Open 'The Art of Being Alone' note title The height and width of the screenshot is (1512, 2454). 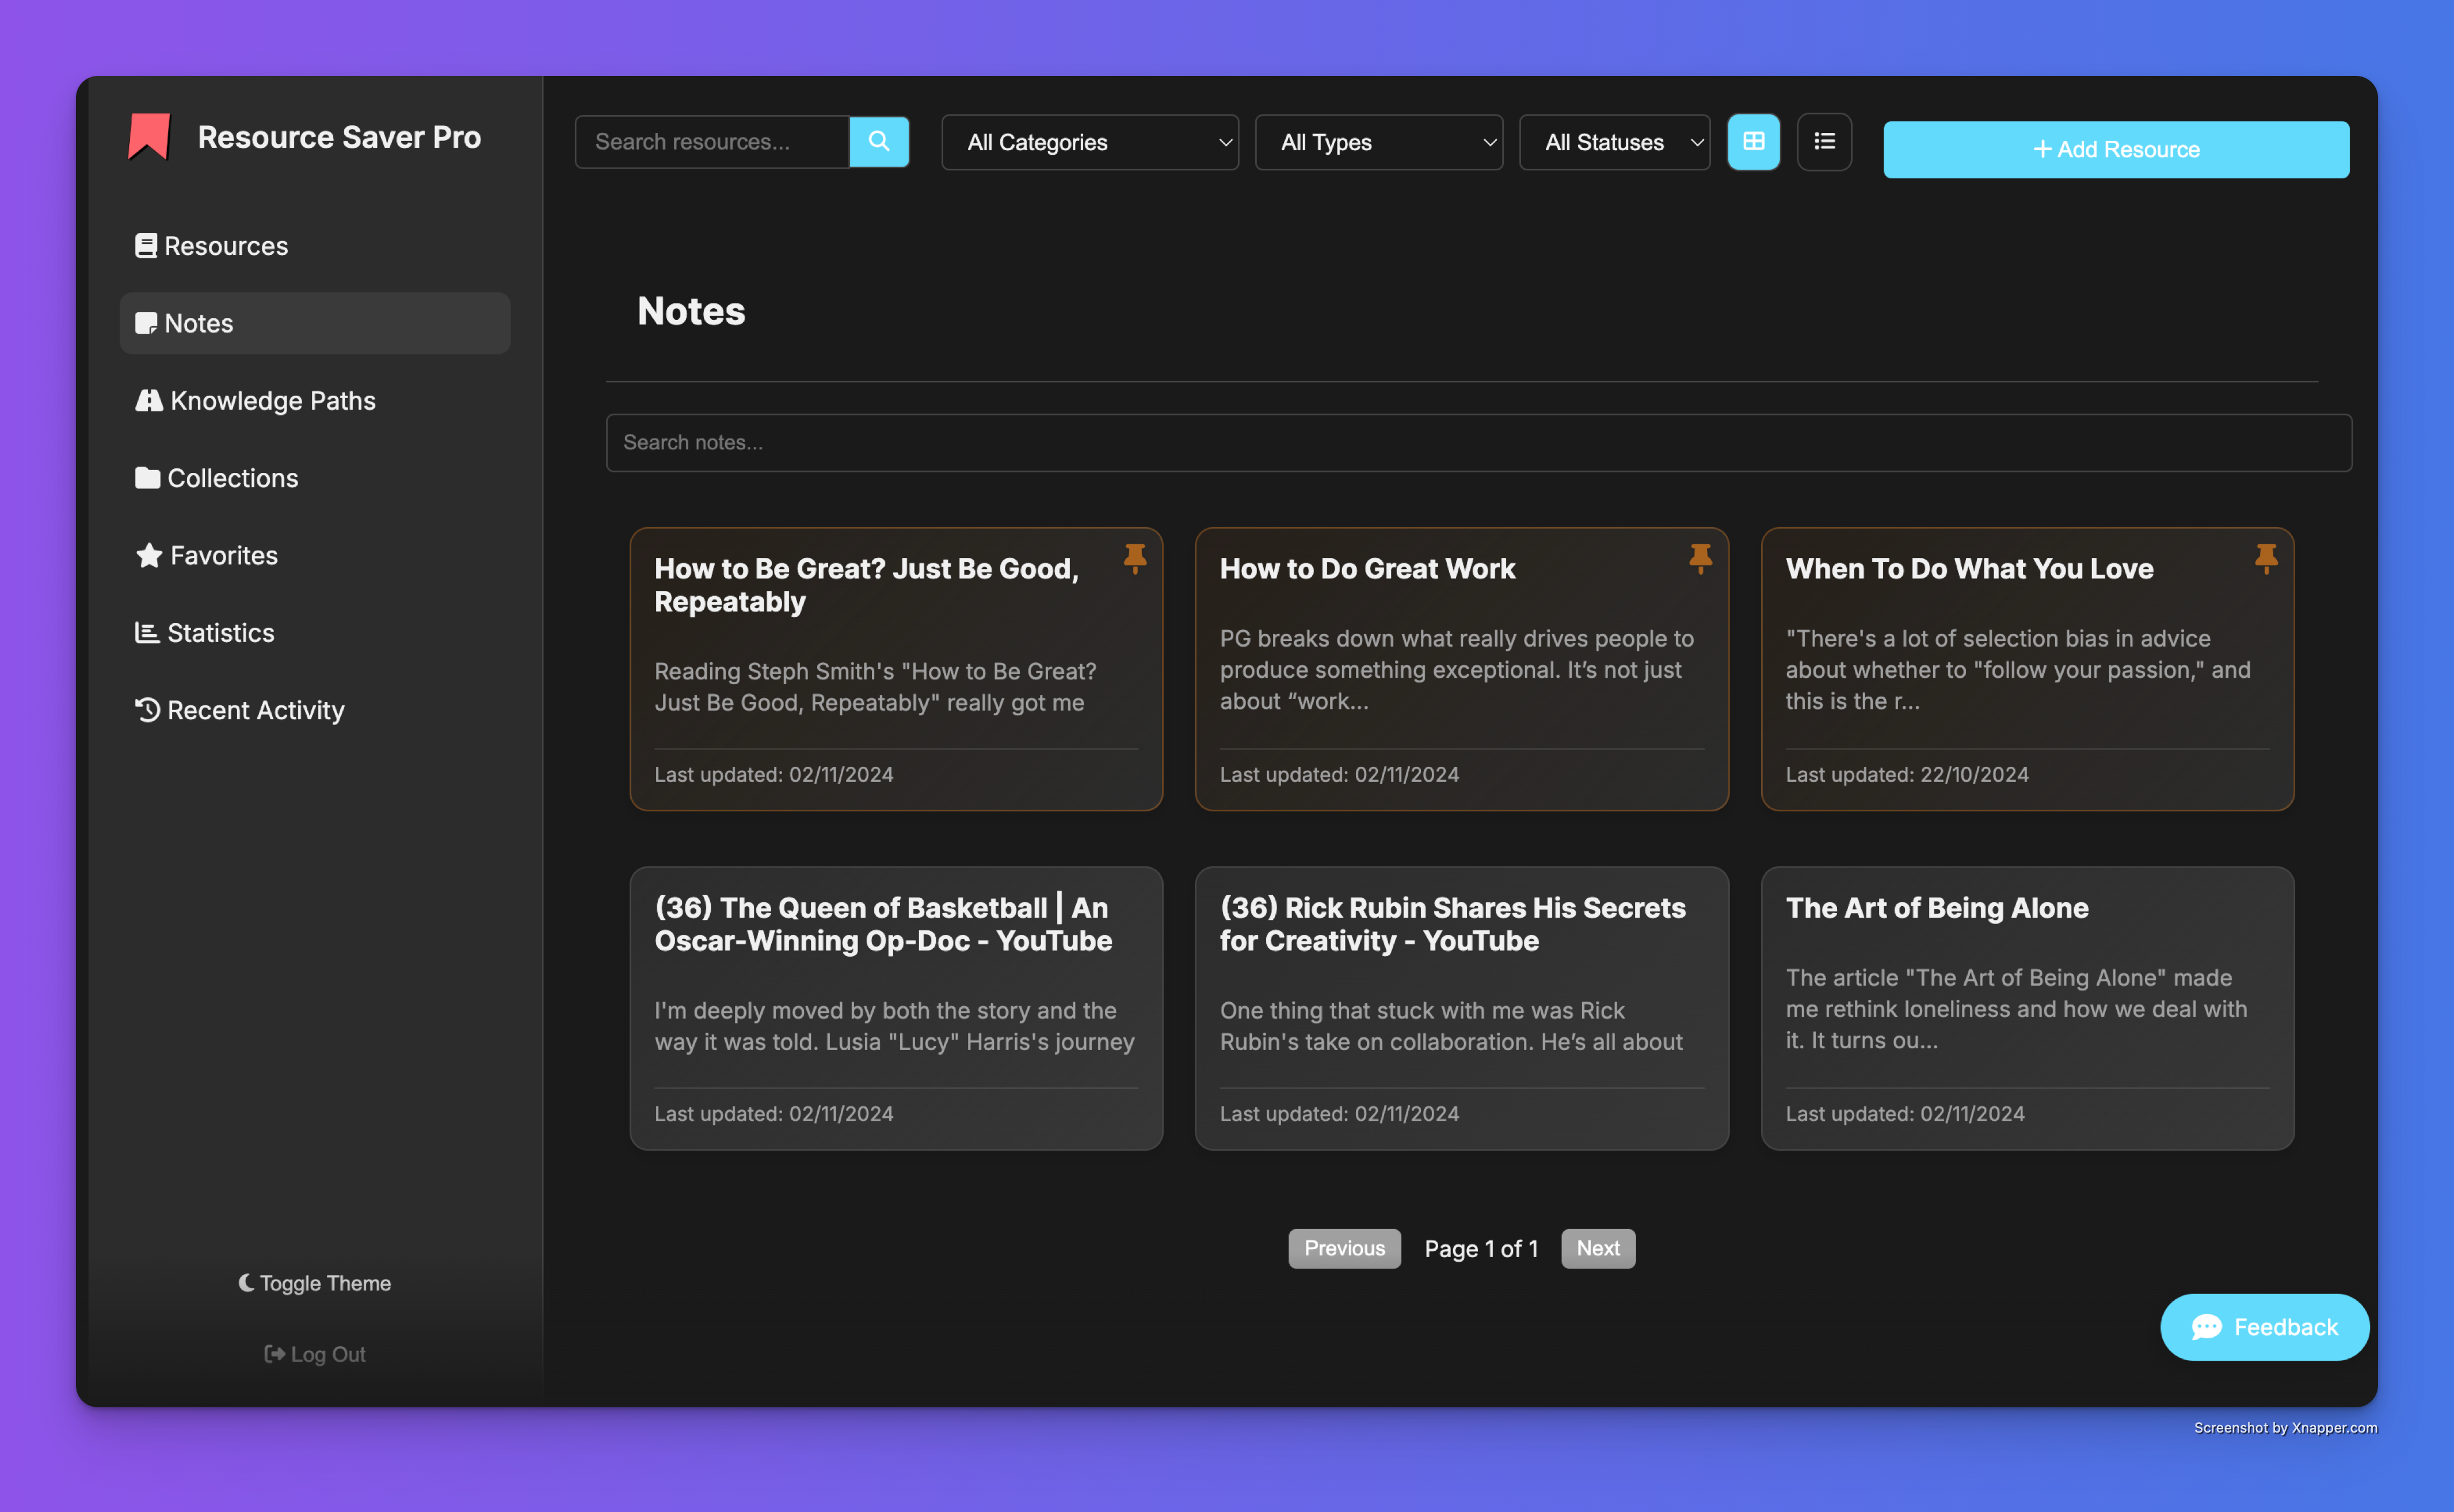[1937, 908]
